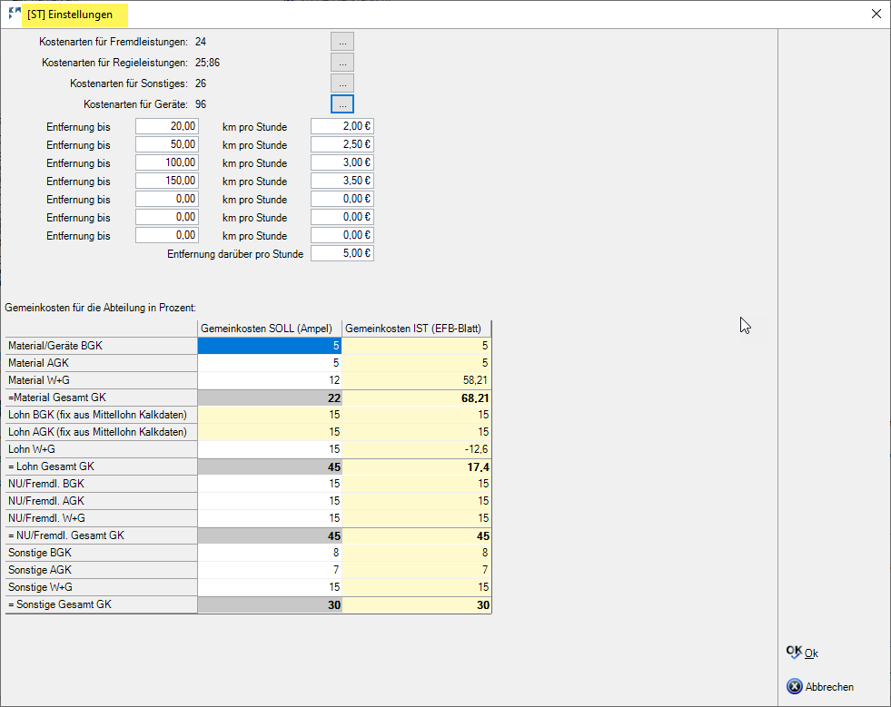Image resolution: width=891 pixels, height=707 pixels.
Task: Click the app icon in title bar
Action: pos(14,14)
